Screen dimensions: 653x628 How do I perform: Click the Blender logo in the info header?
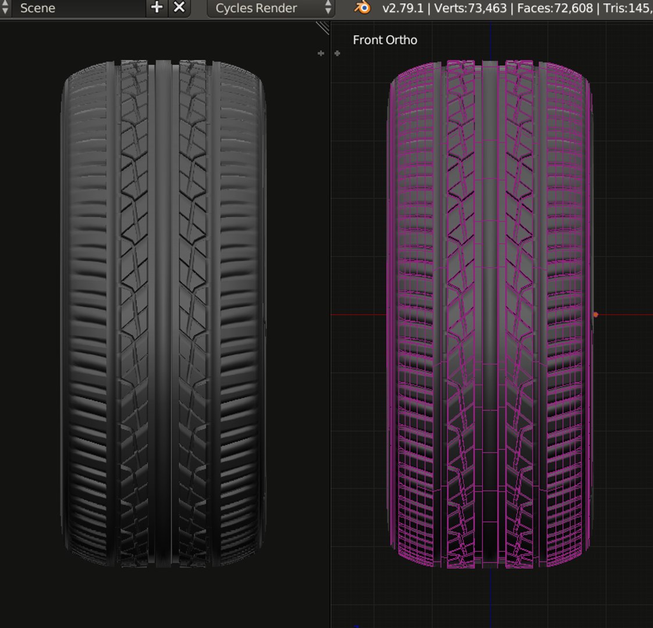(363, 8)
